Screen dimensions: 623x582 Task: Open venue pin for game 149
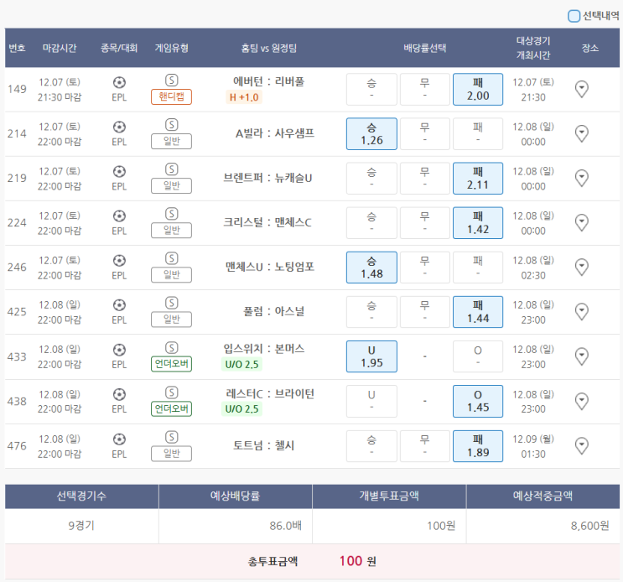pos(582,90)
